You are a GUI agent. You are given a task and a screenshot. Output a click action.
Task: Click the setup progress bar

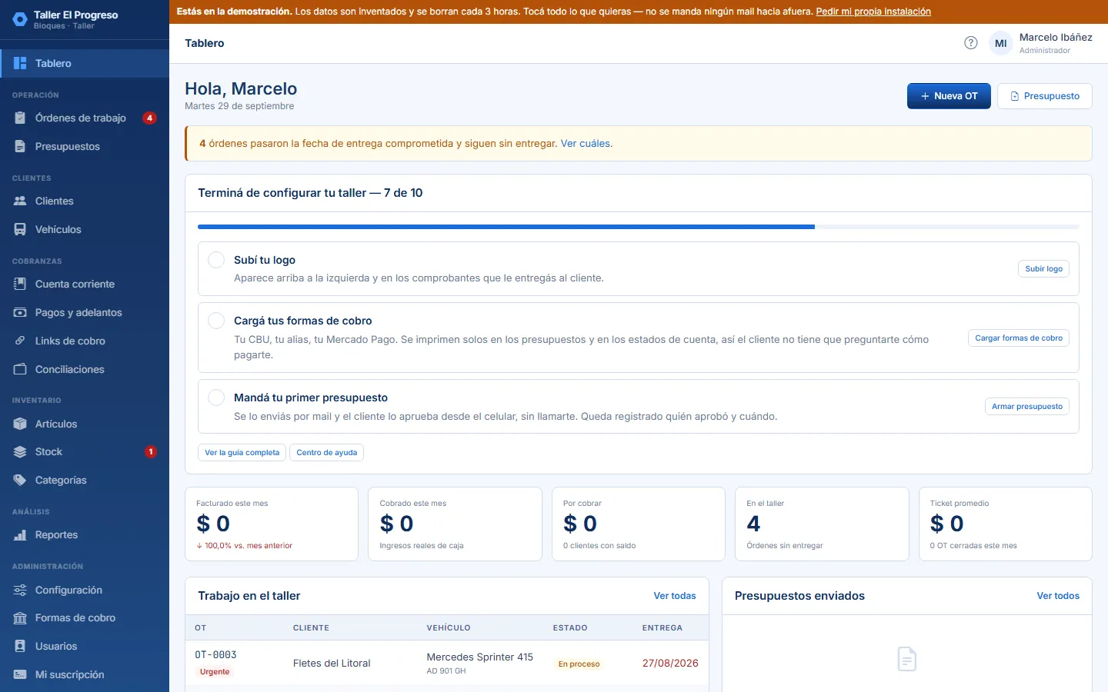point(639,227)
